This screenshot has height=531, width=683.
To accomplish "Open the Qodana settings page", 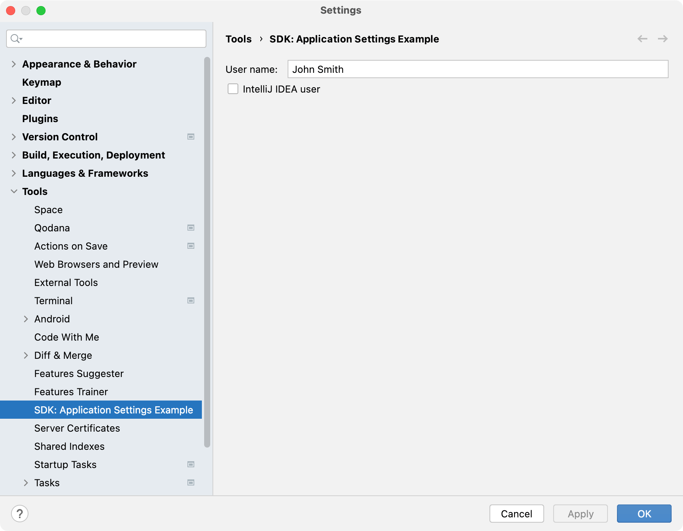I will point(52,228).
